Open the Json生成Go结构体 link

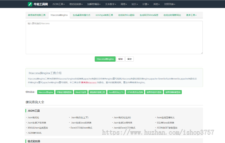123,123
